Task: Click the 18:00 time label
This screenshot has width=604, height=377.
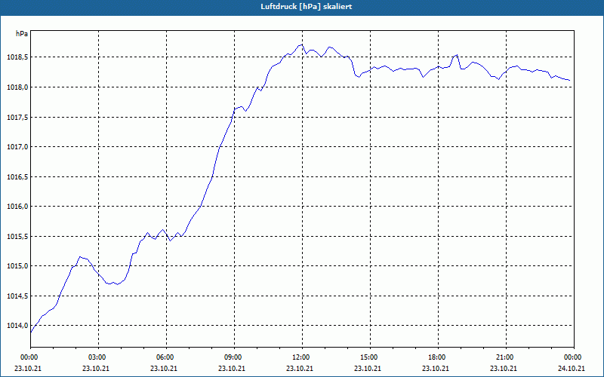Action: 438,357
